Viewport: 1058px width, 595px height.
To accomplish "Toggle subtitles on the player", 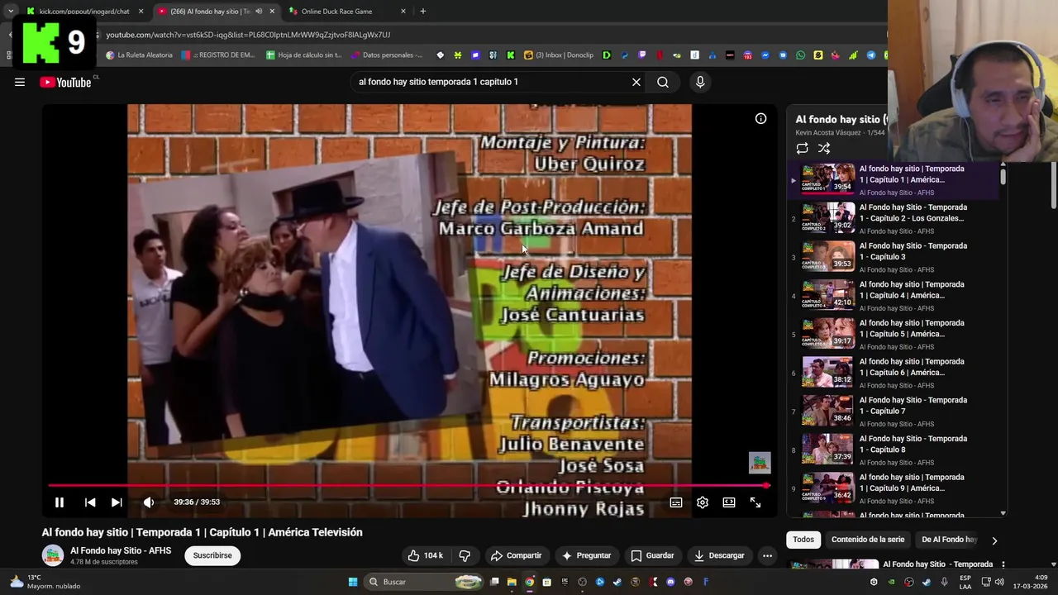I will click(676, 502).
